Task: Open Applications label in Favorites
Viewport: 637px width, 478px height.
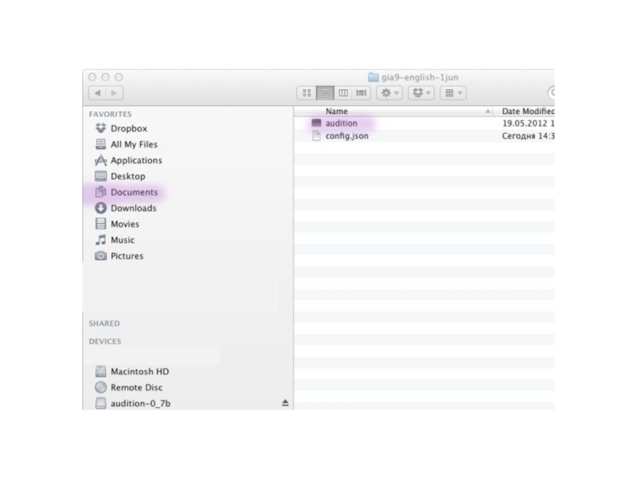Action: tap(136, 160)
